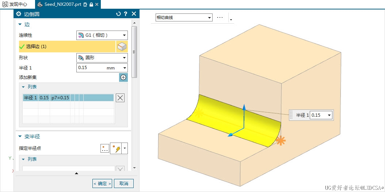Grab the on-screen radius box grip handle
The image size is (385, 192).
tap(291, 115)
